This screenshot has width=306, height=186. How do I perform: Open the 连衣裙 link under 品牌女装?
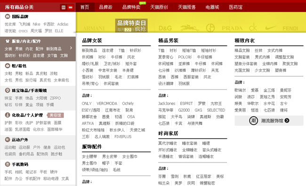[107, 50]
